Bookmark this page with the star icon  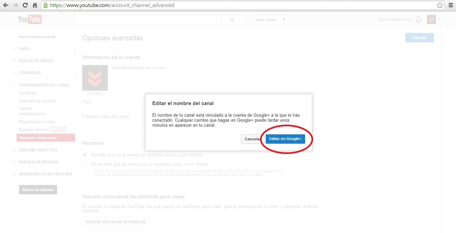tap(440, 5)
